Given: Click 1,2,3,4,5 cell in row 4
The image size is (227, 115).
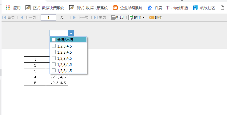Looking at the screenshot, I should pyautogui.click(x=57, y=77).
